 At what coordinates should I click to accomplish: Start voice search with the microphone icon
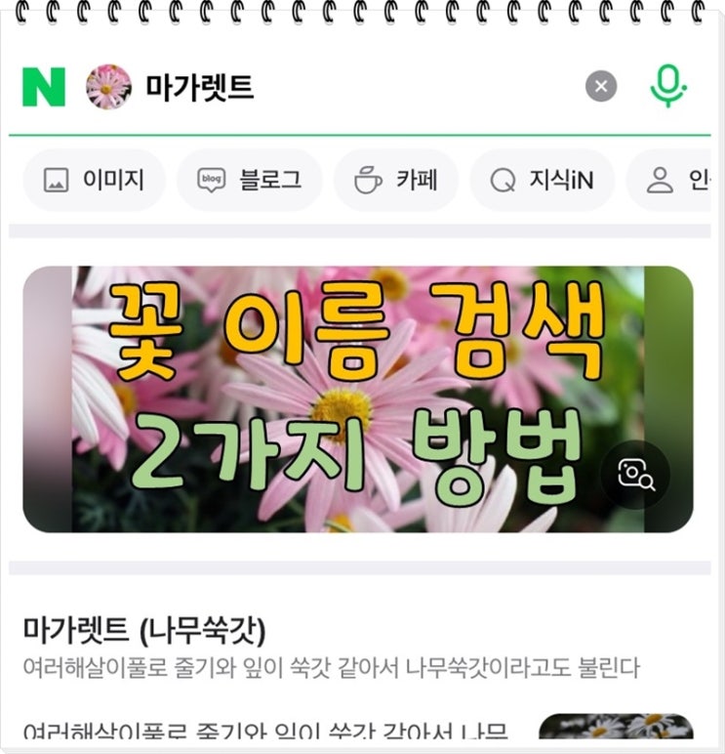668,87
